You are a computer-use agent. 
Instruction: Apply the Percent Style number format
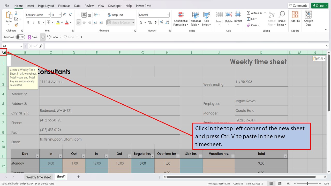pos(150,22)
